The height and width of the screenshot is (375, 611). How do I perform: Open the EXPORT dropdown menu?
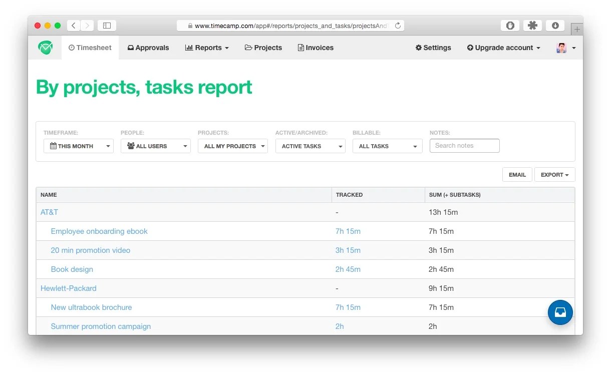554,174
